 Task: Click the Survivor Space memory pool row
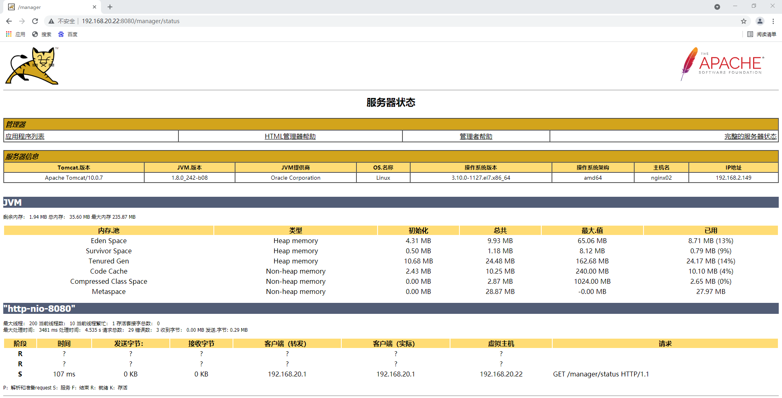tap(391, 251)
